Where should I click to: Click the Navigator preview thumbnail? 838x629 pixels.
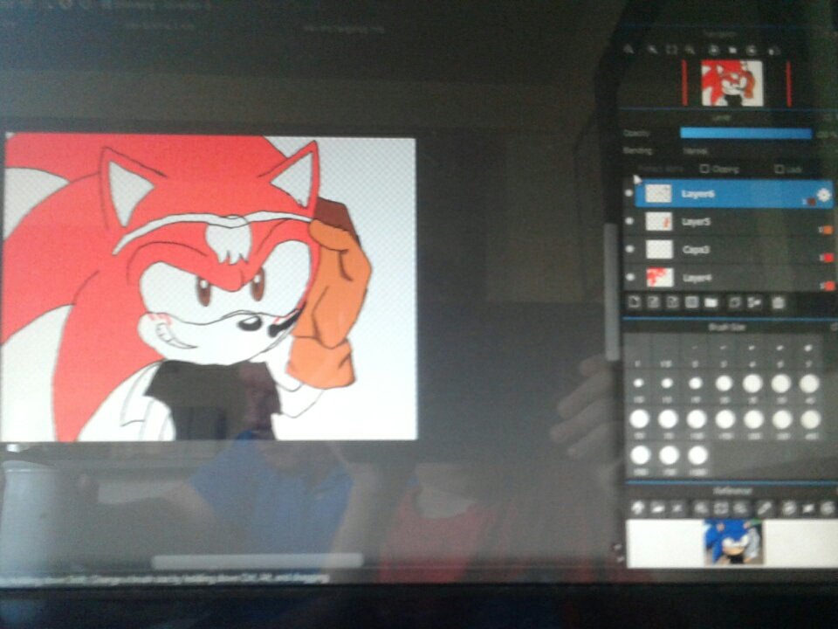pos(732,83)
